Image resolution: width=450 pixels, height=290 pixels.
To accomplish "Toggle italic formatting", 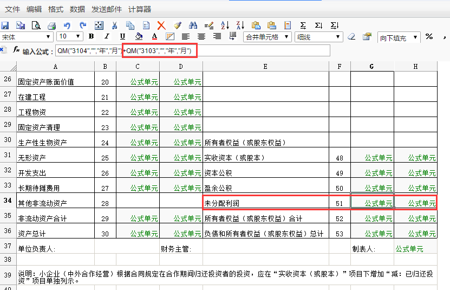I will [107, 37].
